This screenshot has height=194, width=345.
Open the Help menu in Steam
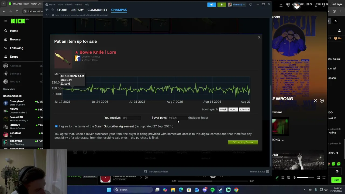[x=87, y=5]
